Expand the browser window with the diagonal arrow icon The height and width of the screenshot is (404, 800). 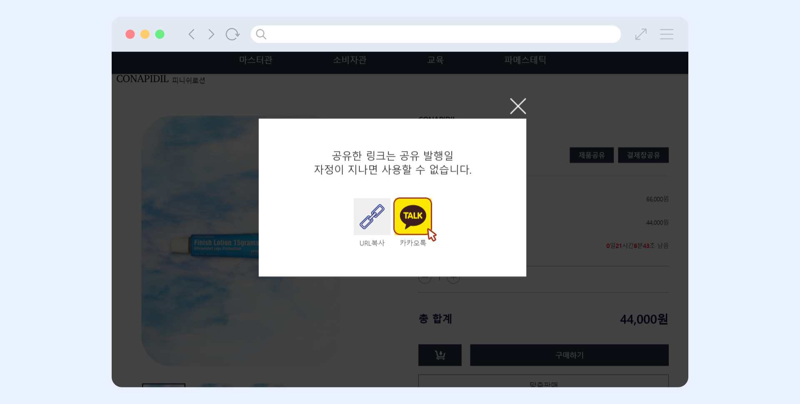point(641,34)
